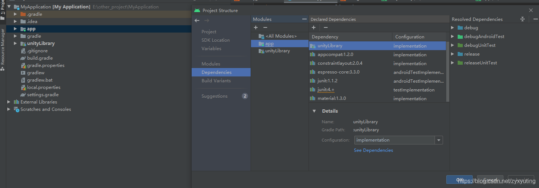Confirm with the OK button

coord(459,180)
